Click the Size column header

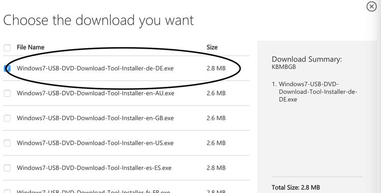[x=212, y=47]
